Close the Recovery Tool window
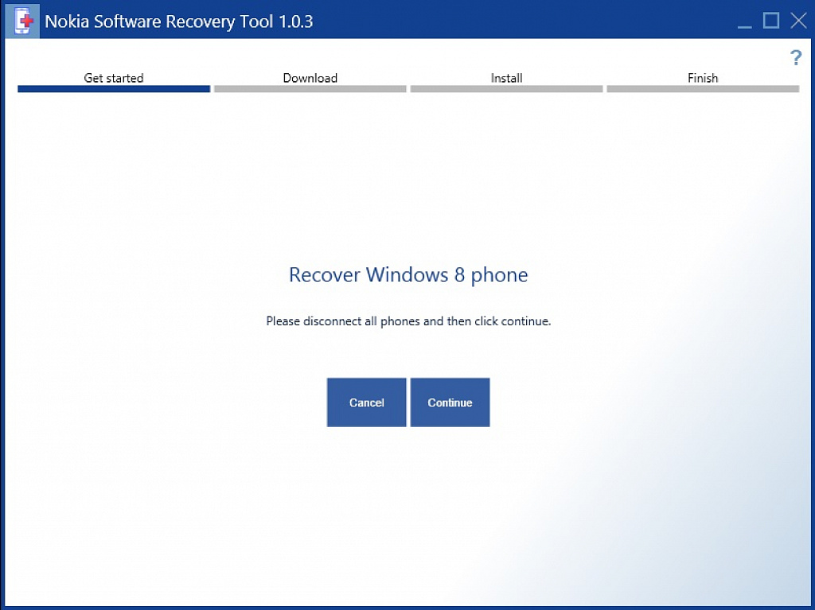The image size is (815, 610). click(x=798, y=21)
